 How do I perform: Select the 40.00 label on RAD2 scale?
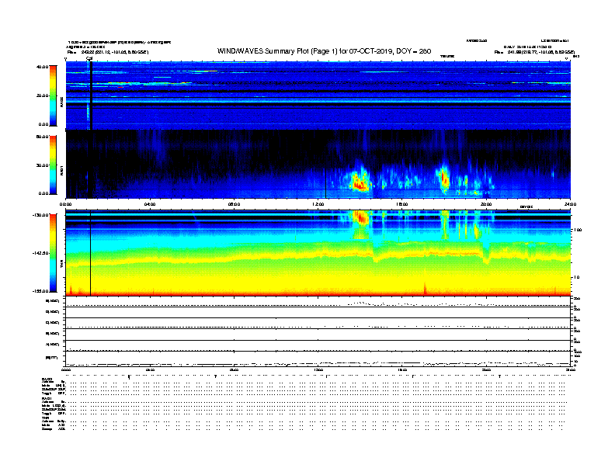coord(42,67)
